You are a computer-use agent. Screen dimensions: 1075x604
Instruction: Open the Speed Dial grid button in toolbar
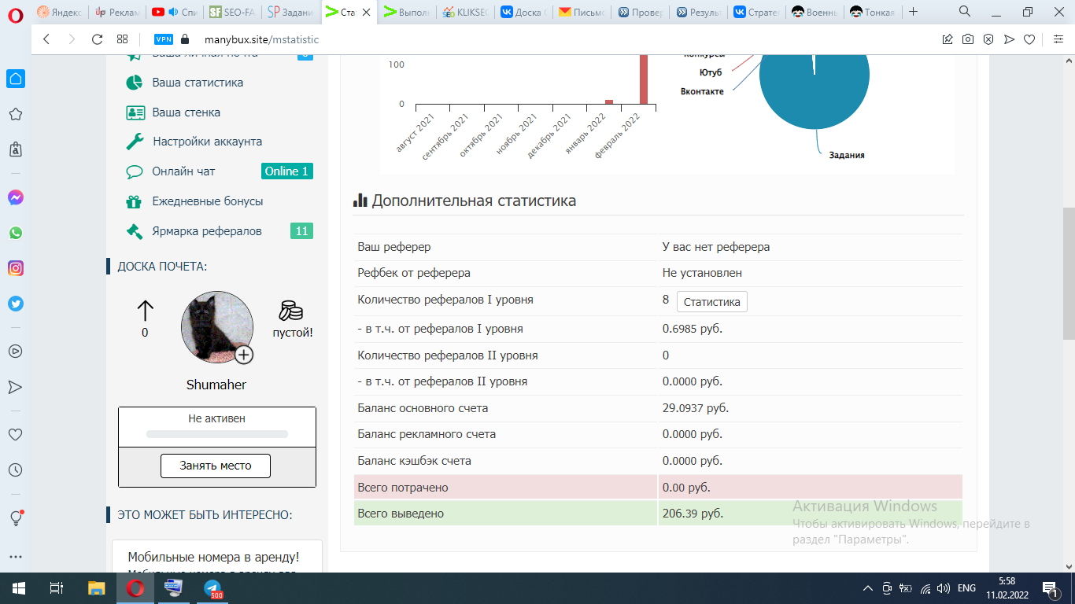coord(122,39)
